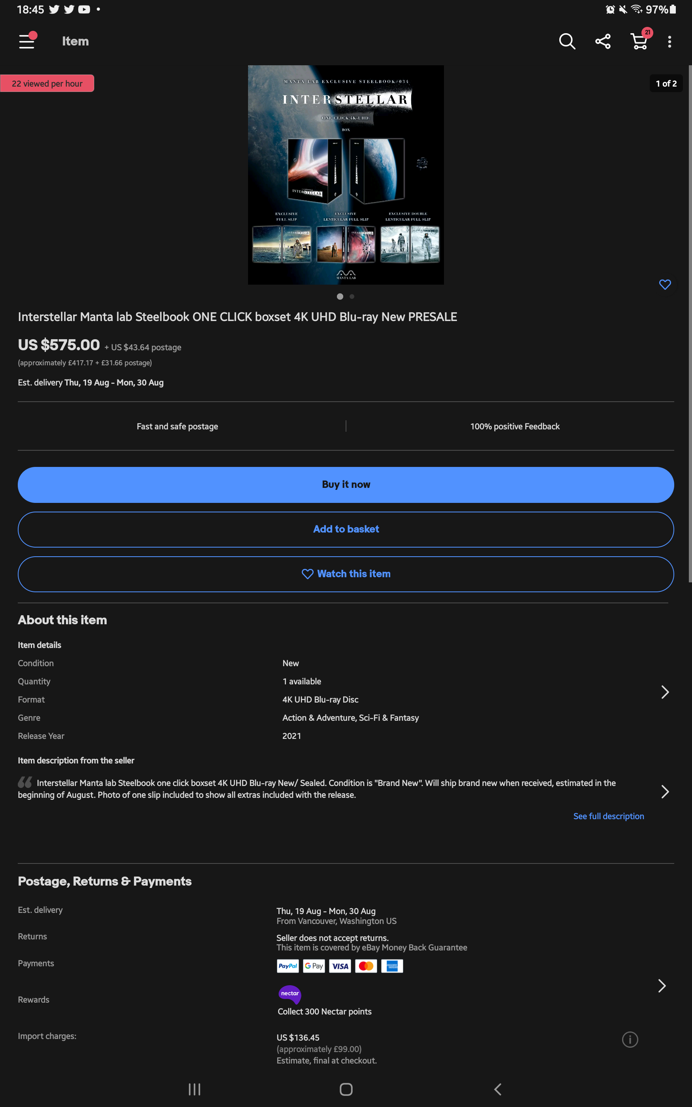
Task: Tap the muted sound status icon
Action: (623, 9)
